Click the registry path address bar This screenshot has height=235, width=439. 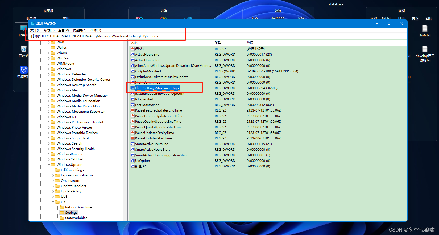[218, 36]
